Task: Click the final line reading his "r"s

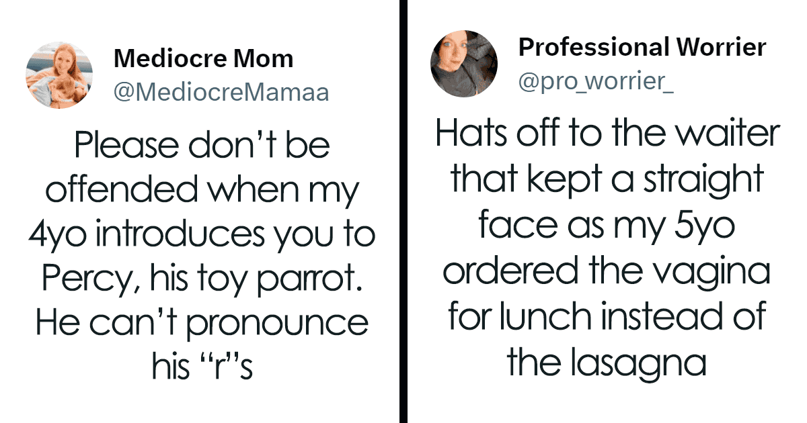Action: point(202,369)
